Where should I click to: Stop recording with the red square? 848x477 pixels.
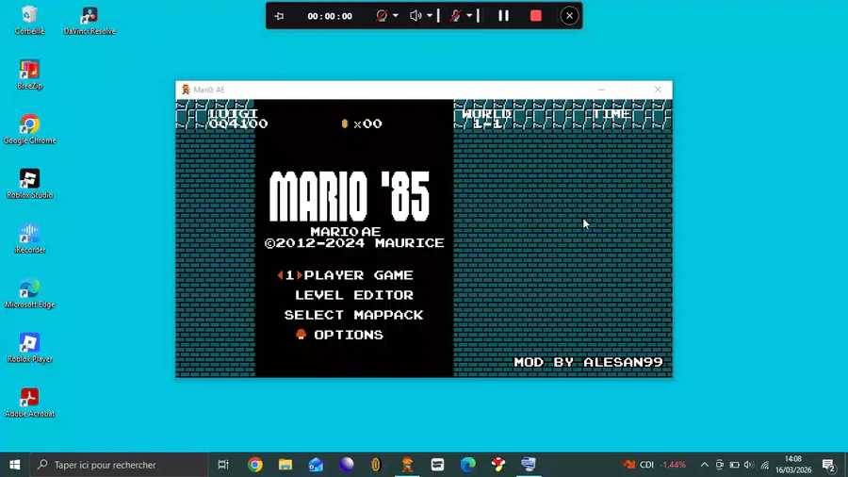536,16
